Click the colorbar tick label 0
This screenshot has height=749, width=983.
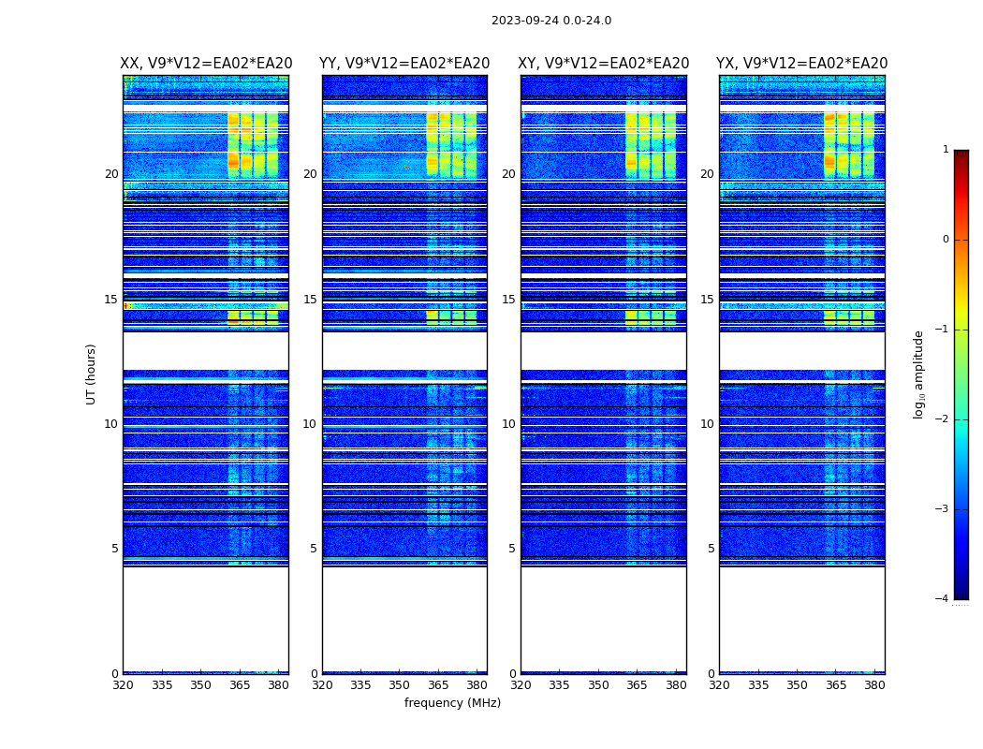point(946,240)
